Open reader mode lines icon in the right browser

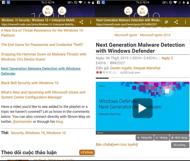(166, 22)
